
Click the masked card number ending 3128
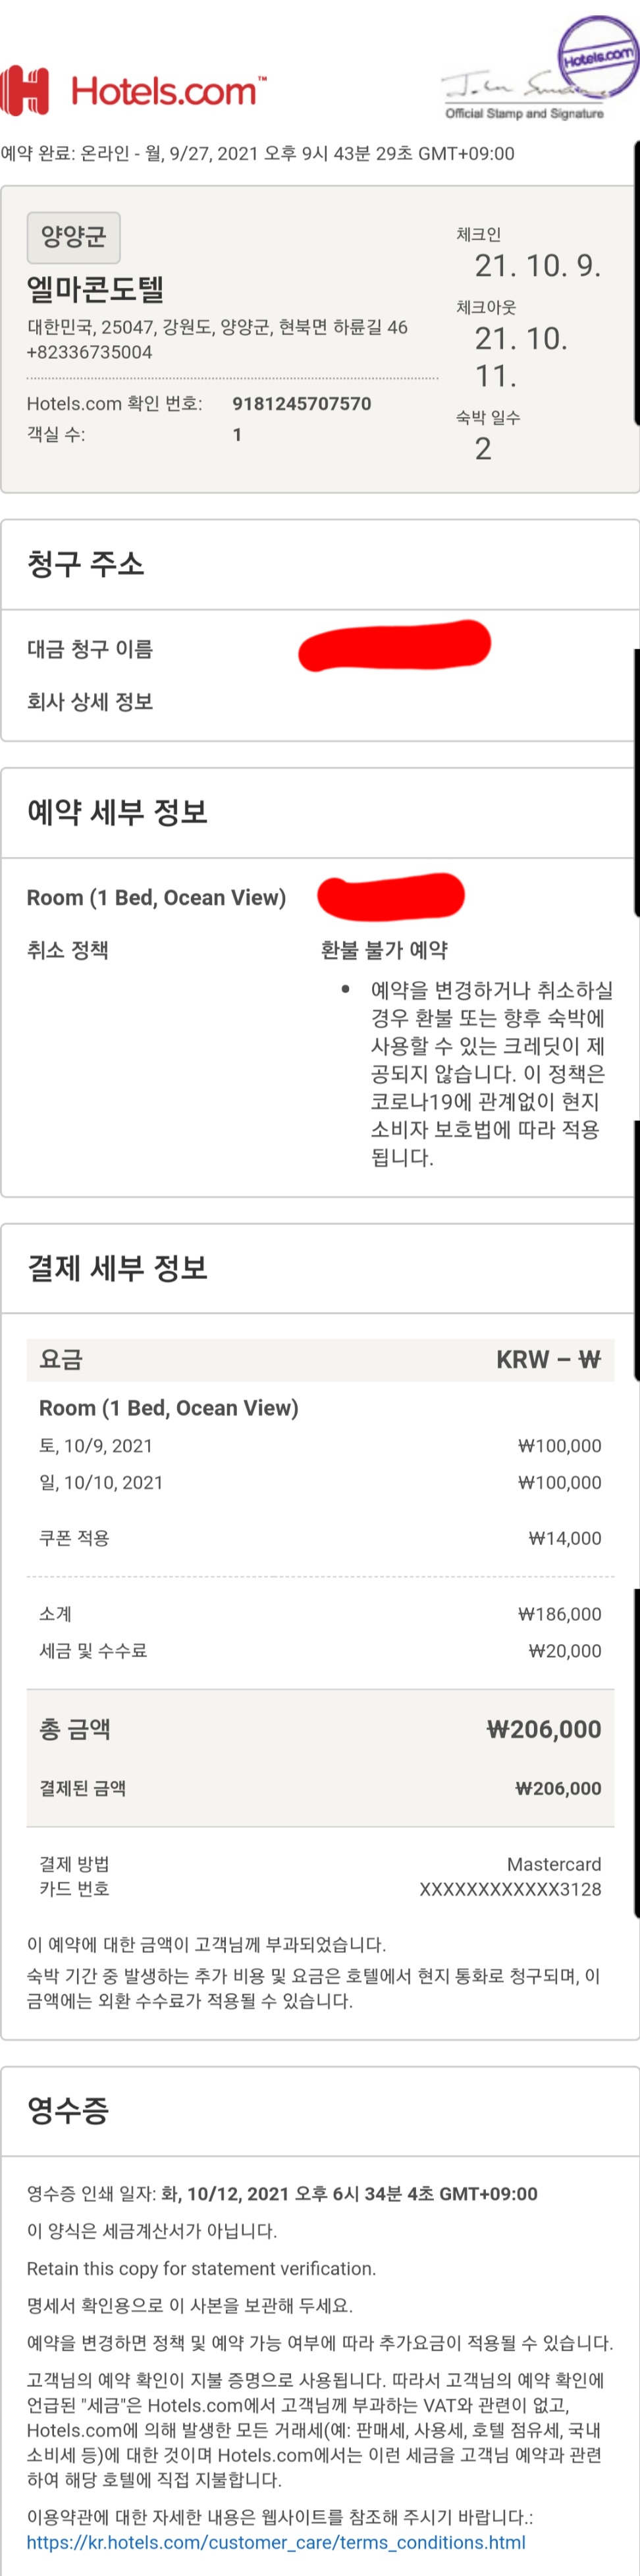click(x=510, y=1889)
